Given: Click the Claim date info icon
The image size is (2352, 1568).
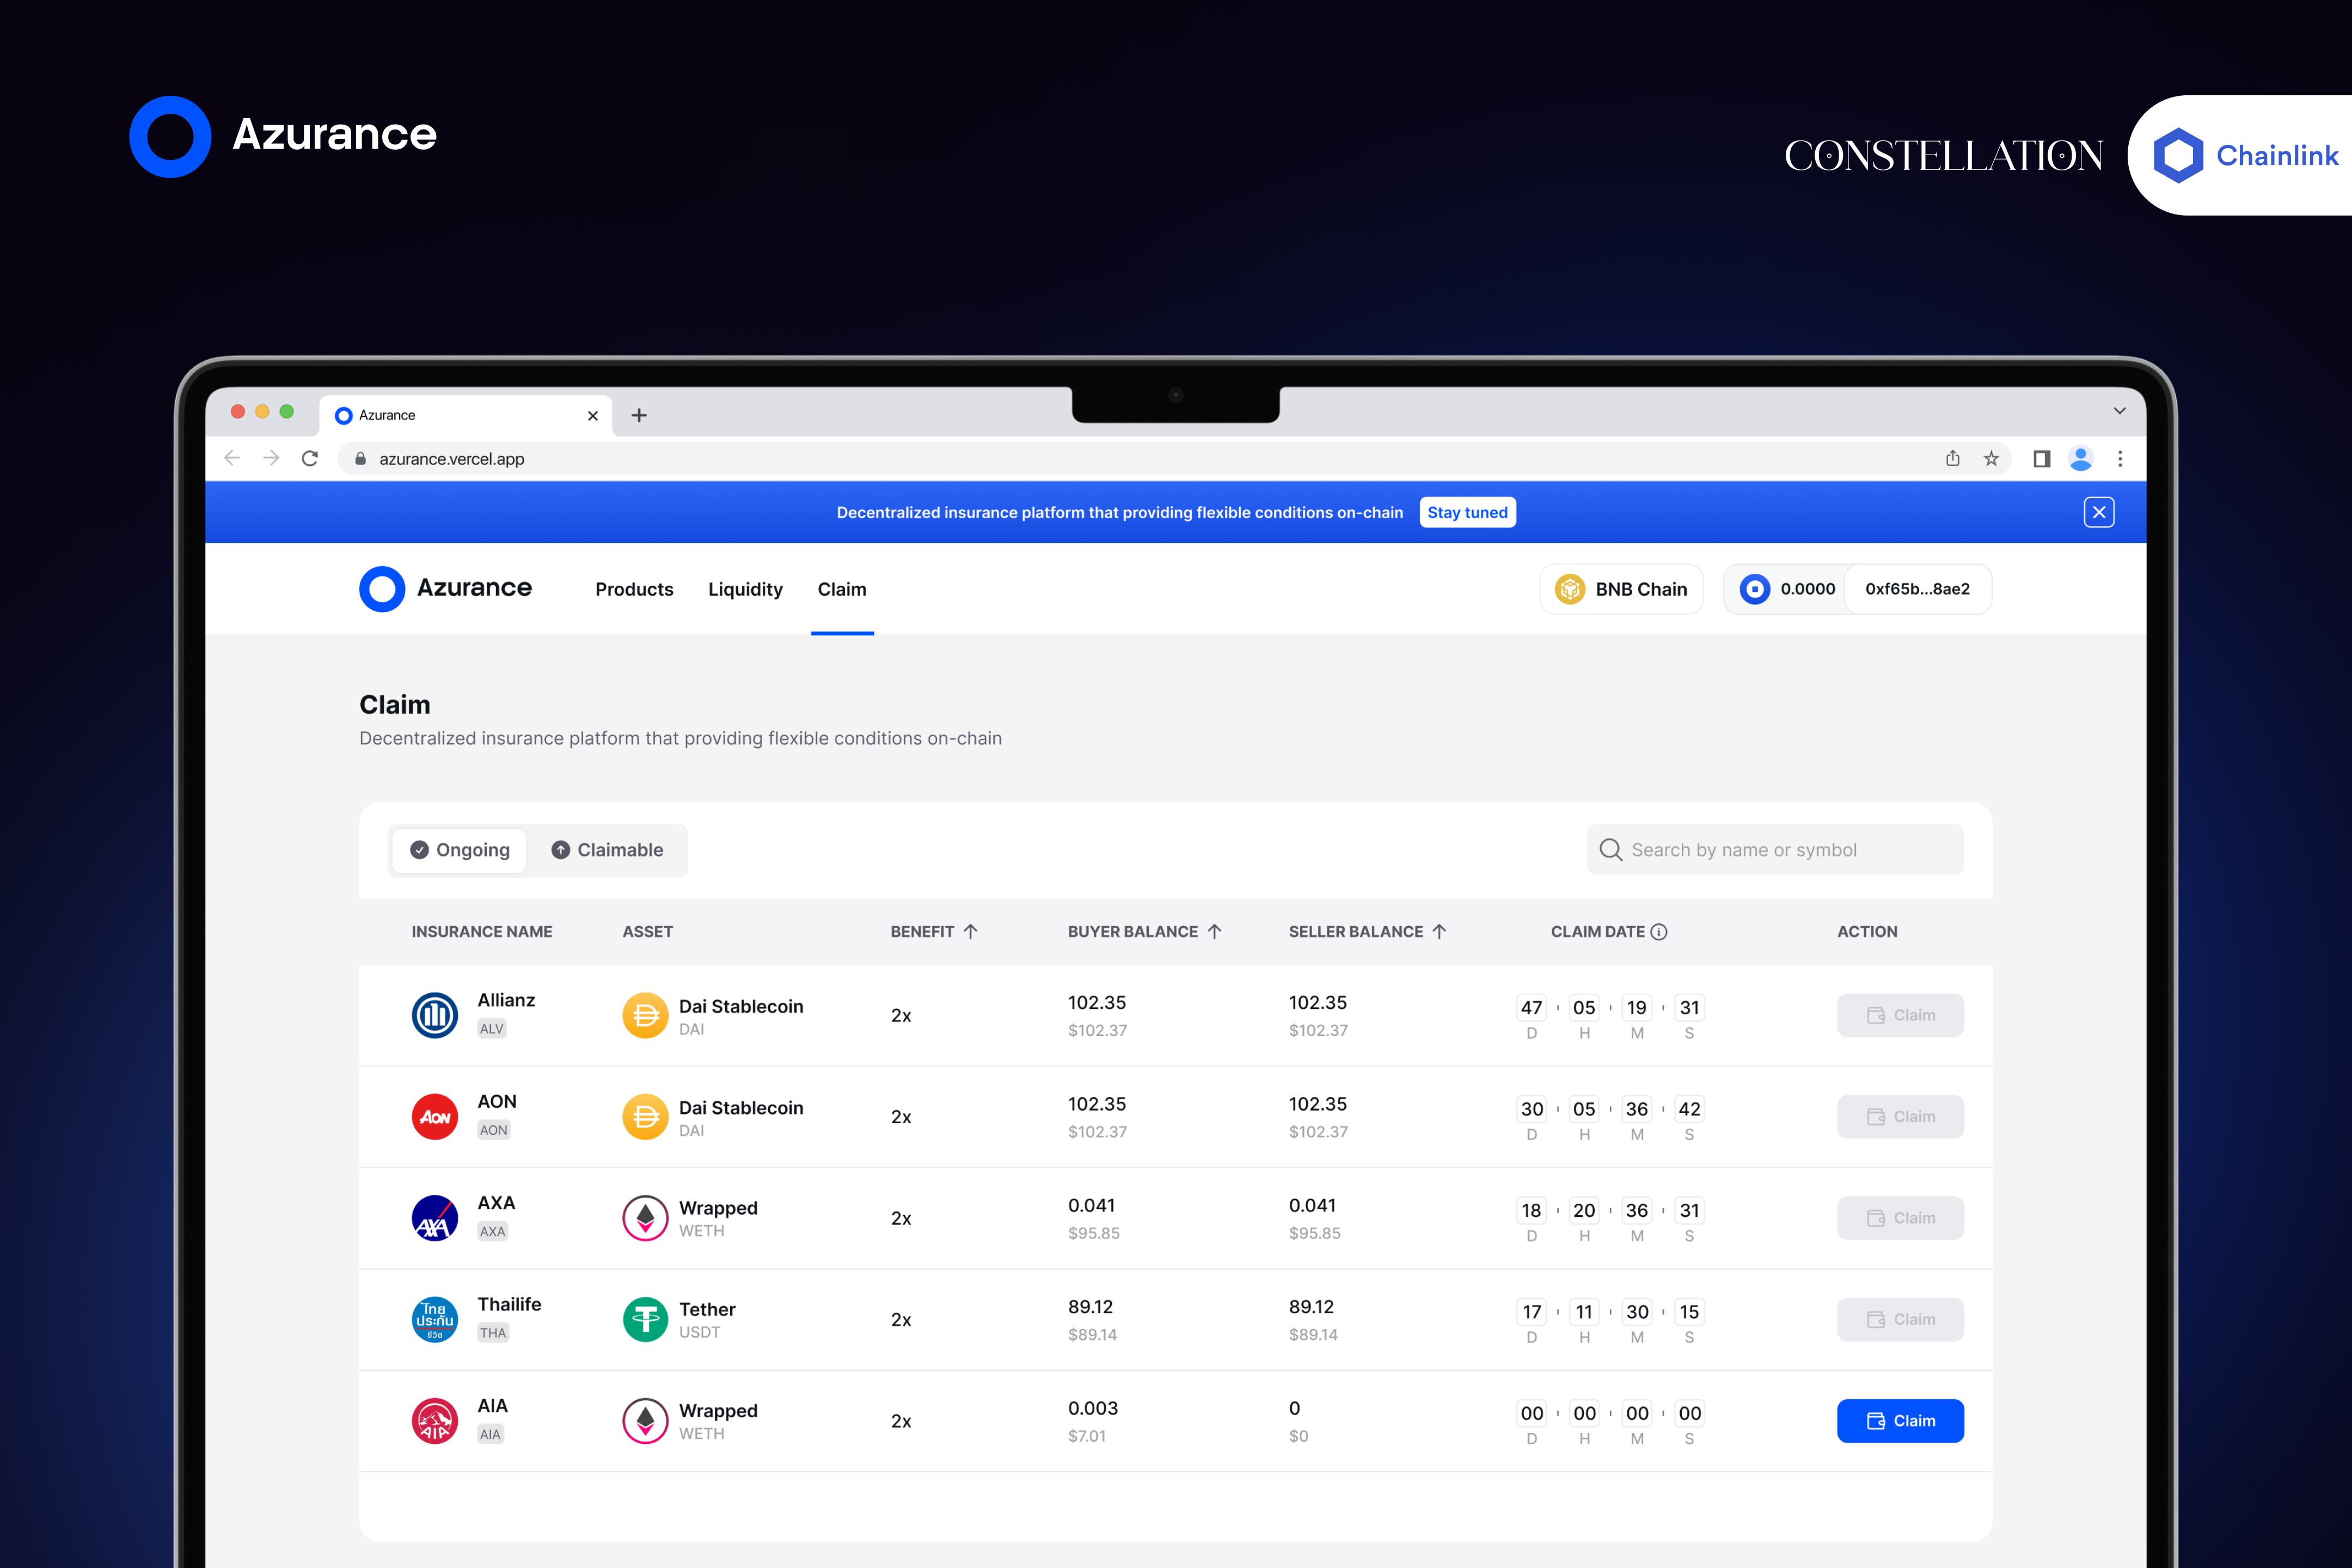Looking at the screenshot, I should click(x=1659, y=931).
